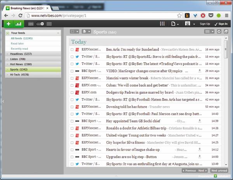Click the Pocket extension icon
The width and height of the screenshot is (233, 180).
pyautogui.click(x=211, y=15)
